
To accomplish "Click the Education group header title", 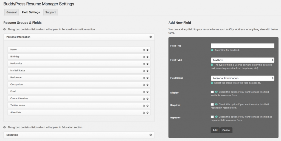I will (x=12, y=135).
